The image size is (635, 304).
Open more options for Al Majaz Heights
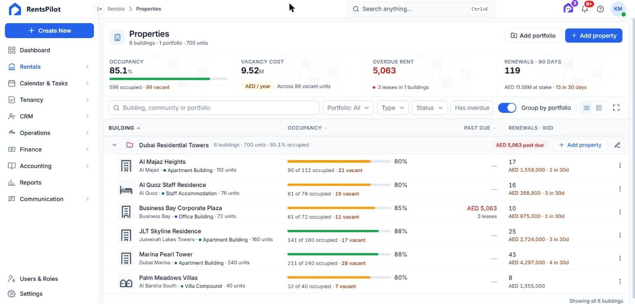click(620, 165)
